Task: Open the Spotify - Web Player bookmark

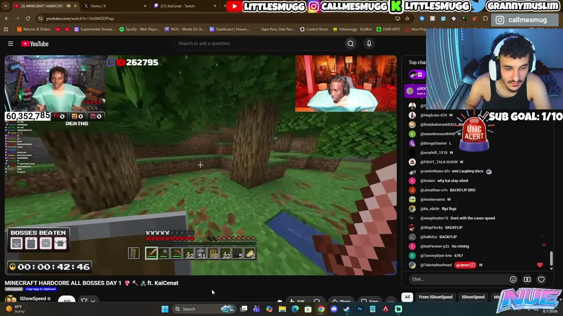Action: (x=139, y=29)
